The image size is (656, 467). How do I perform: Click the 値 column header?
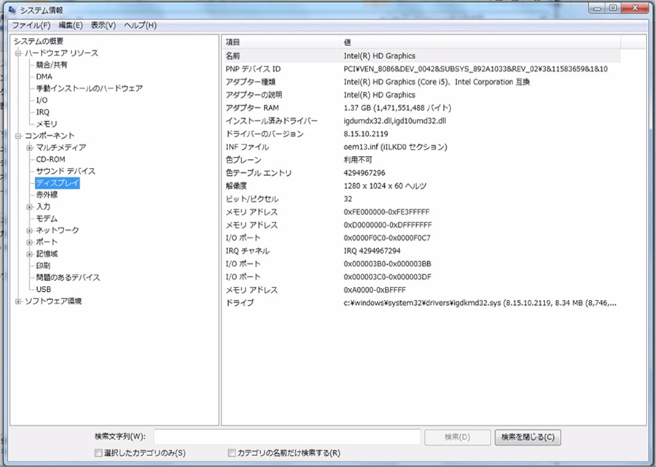pyautogui.click(x=480, y=42)
